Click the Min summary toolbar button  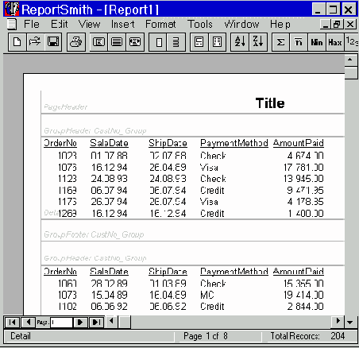(317, 42)
